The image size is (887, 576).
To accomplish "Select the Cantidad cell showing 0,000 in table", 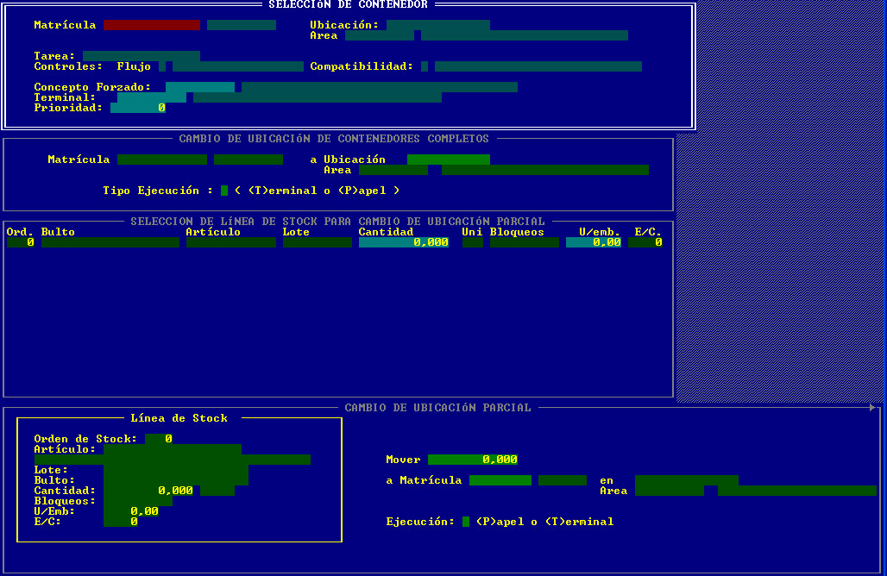I will click(x=403, y=242).
